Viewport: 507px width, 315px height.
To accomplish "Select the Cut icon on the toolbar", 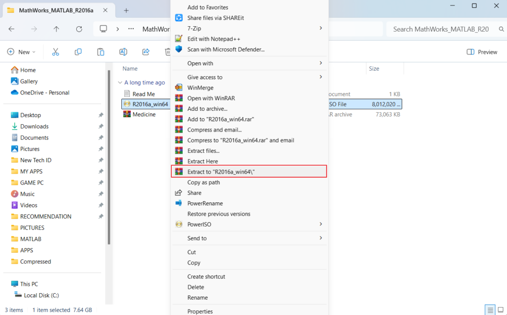I will [x=56, y=51].
